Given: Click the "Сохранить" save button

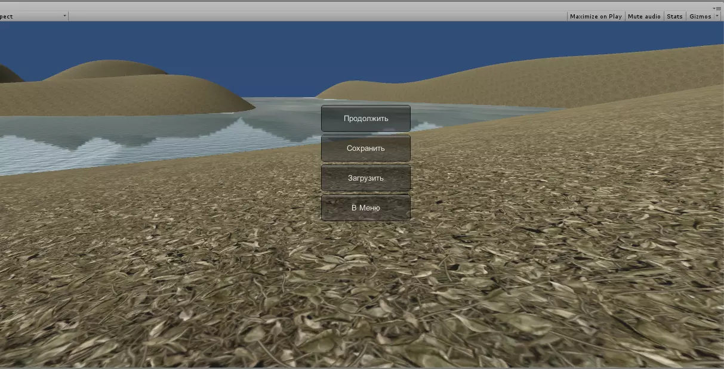Looking at the screenshot, I should (x=365, y=148).
